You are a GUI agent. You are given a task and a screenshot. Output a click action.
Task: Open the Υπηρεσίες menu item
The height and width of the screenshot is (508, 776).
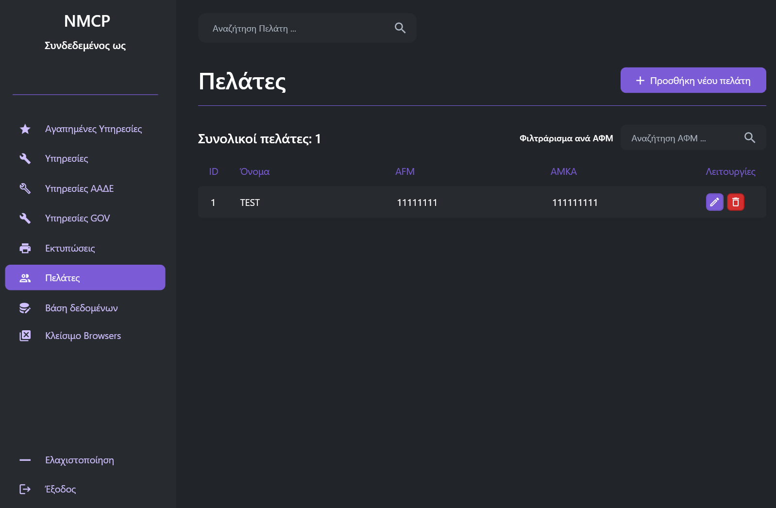tap(67, 159)
